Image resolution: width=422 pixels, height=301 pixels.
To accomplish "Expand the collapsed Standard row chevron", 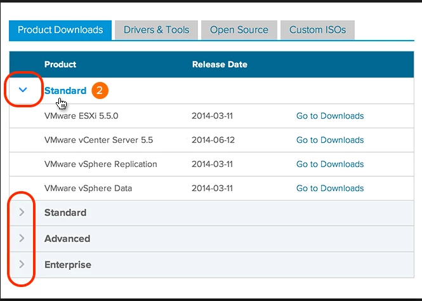I will click(x=22, y=212).
